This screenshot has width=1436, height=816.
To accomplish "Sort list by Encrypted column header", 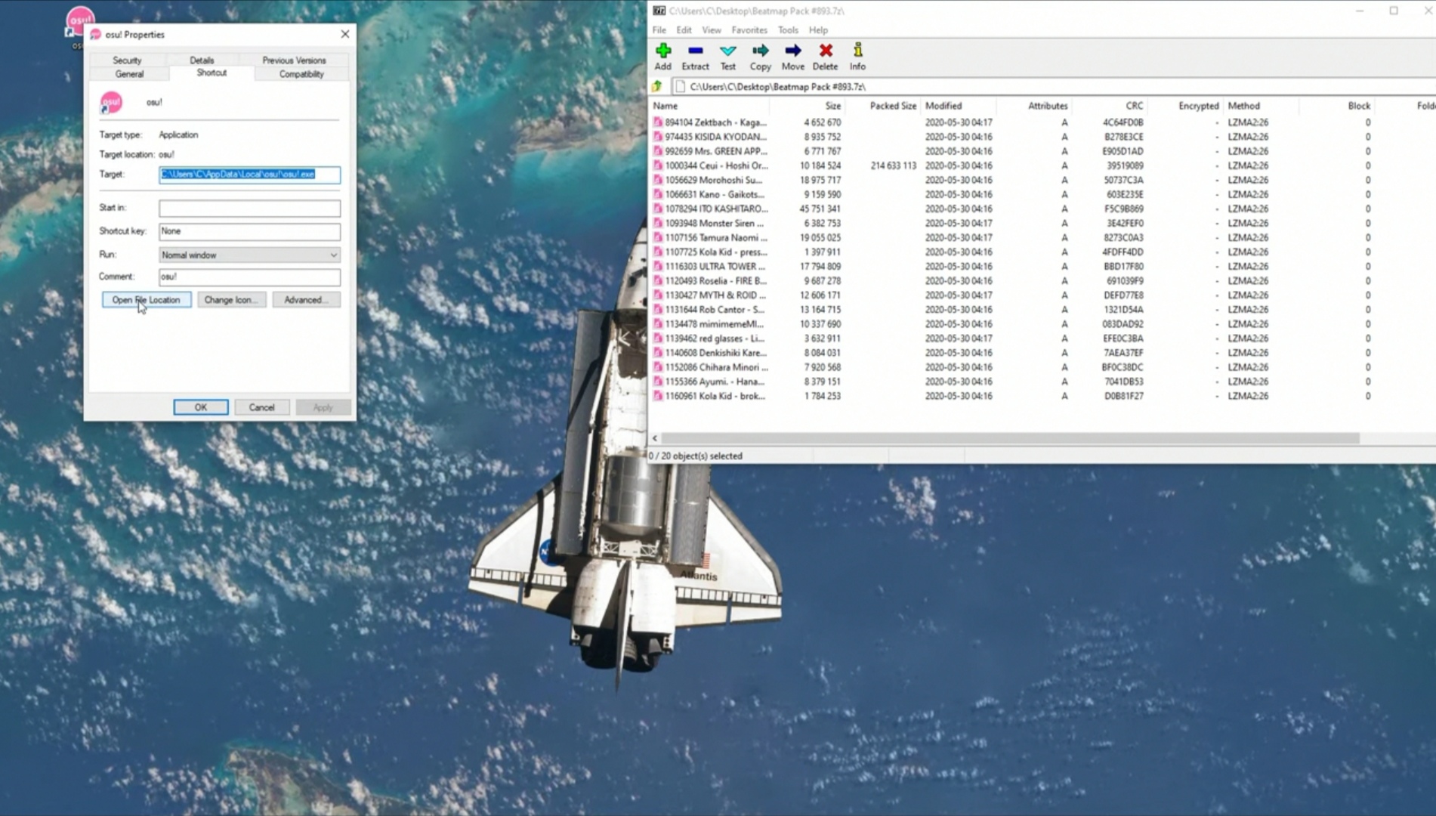I will point(1184,106).
